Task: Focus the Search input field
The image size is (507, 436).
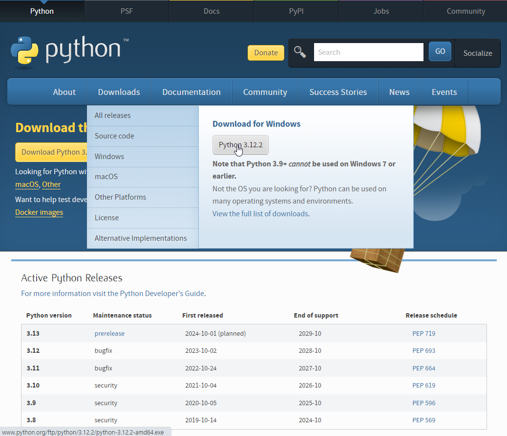Action: (368, 52)
